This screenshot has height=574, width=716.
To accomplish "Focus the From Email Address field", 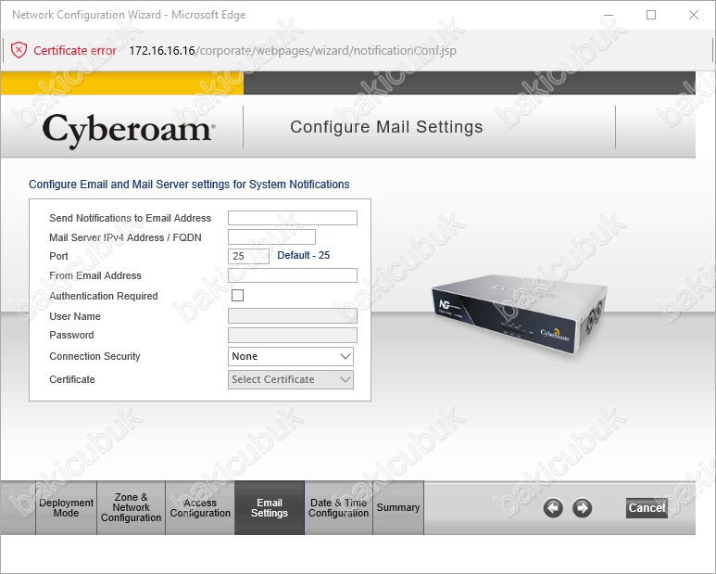I will tap(293, 275).
